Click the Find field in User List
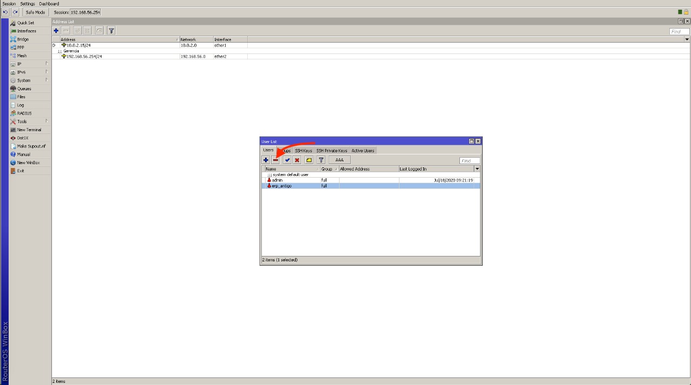The height and width of the screenshot is (385, 691). click(470, 160)
